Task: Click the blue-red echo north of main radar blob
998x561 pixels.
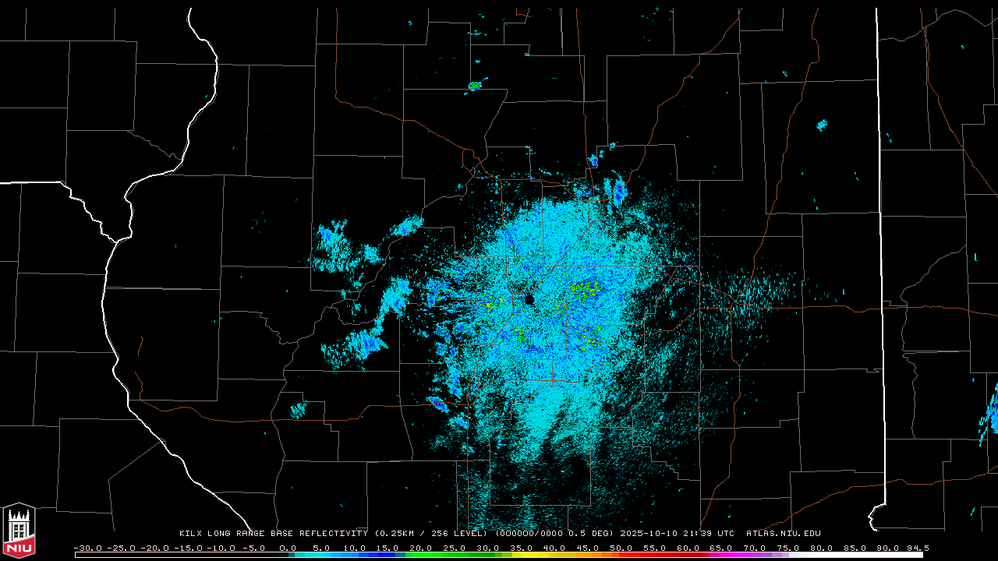Action: tap(620, 190)
